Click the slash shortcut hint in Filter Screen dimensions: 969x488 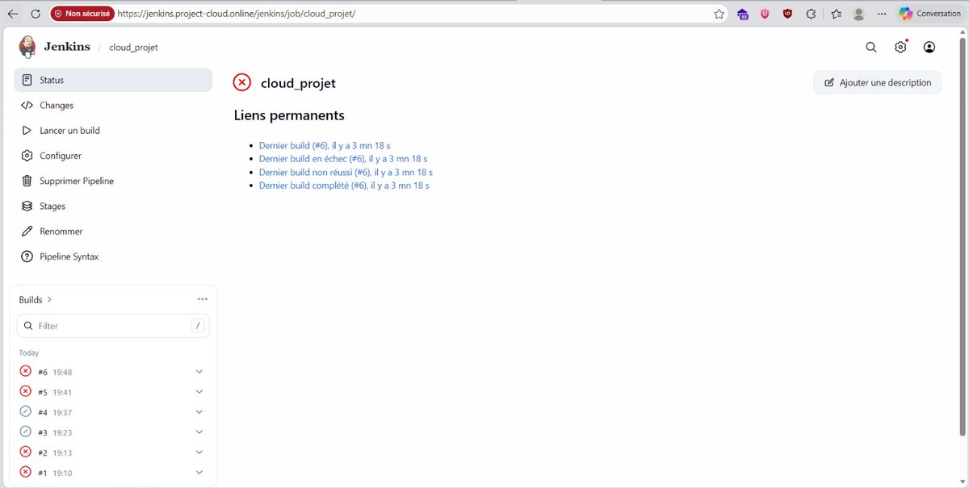point(198,326)
